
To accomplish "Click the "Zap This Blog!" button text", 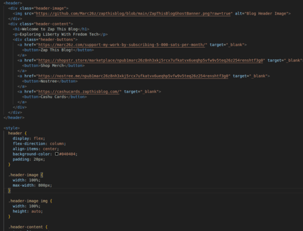I will (x=57, y=50).
